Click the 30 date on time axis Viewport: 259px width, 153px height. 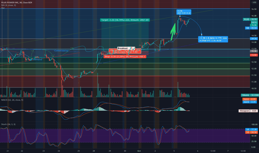click(125, 151)
